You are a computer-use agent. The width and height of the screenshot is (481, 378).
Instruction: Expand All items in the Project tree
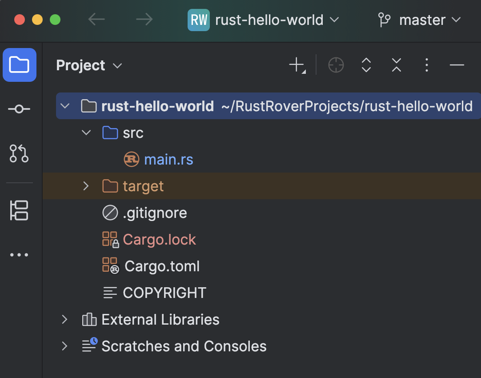point(366,65)
